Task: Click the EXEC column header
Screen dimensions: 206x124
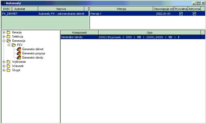Action: [7, 9]
